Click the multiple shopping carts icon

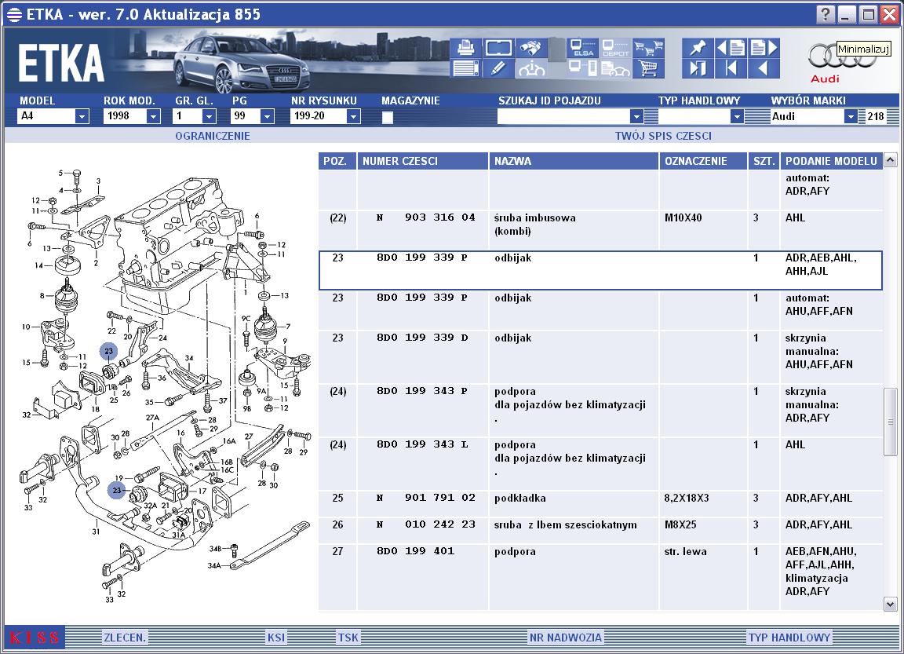649,48
